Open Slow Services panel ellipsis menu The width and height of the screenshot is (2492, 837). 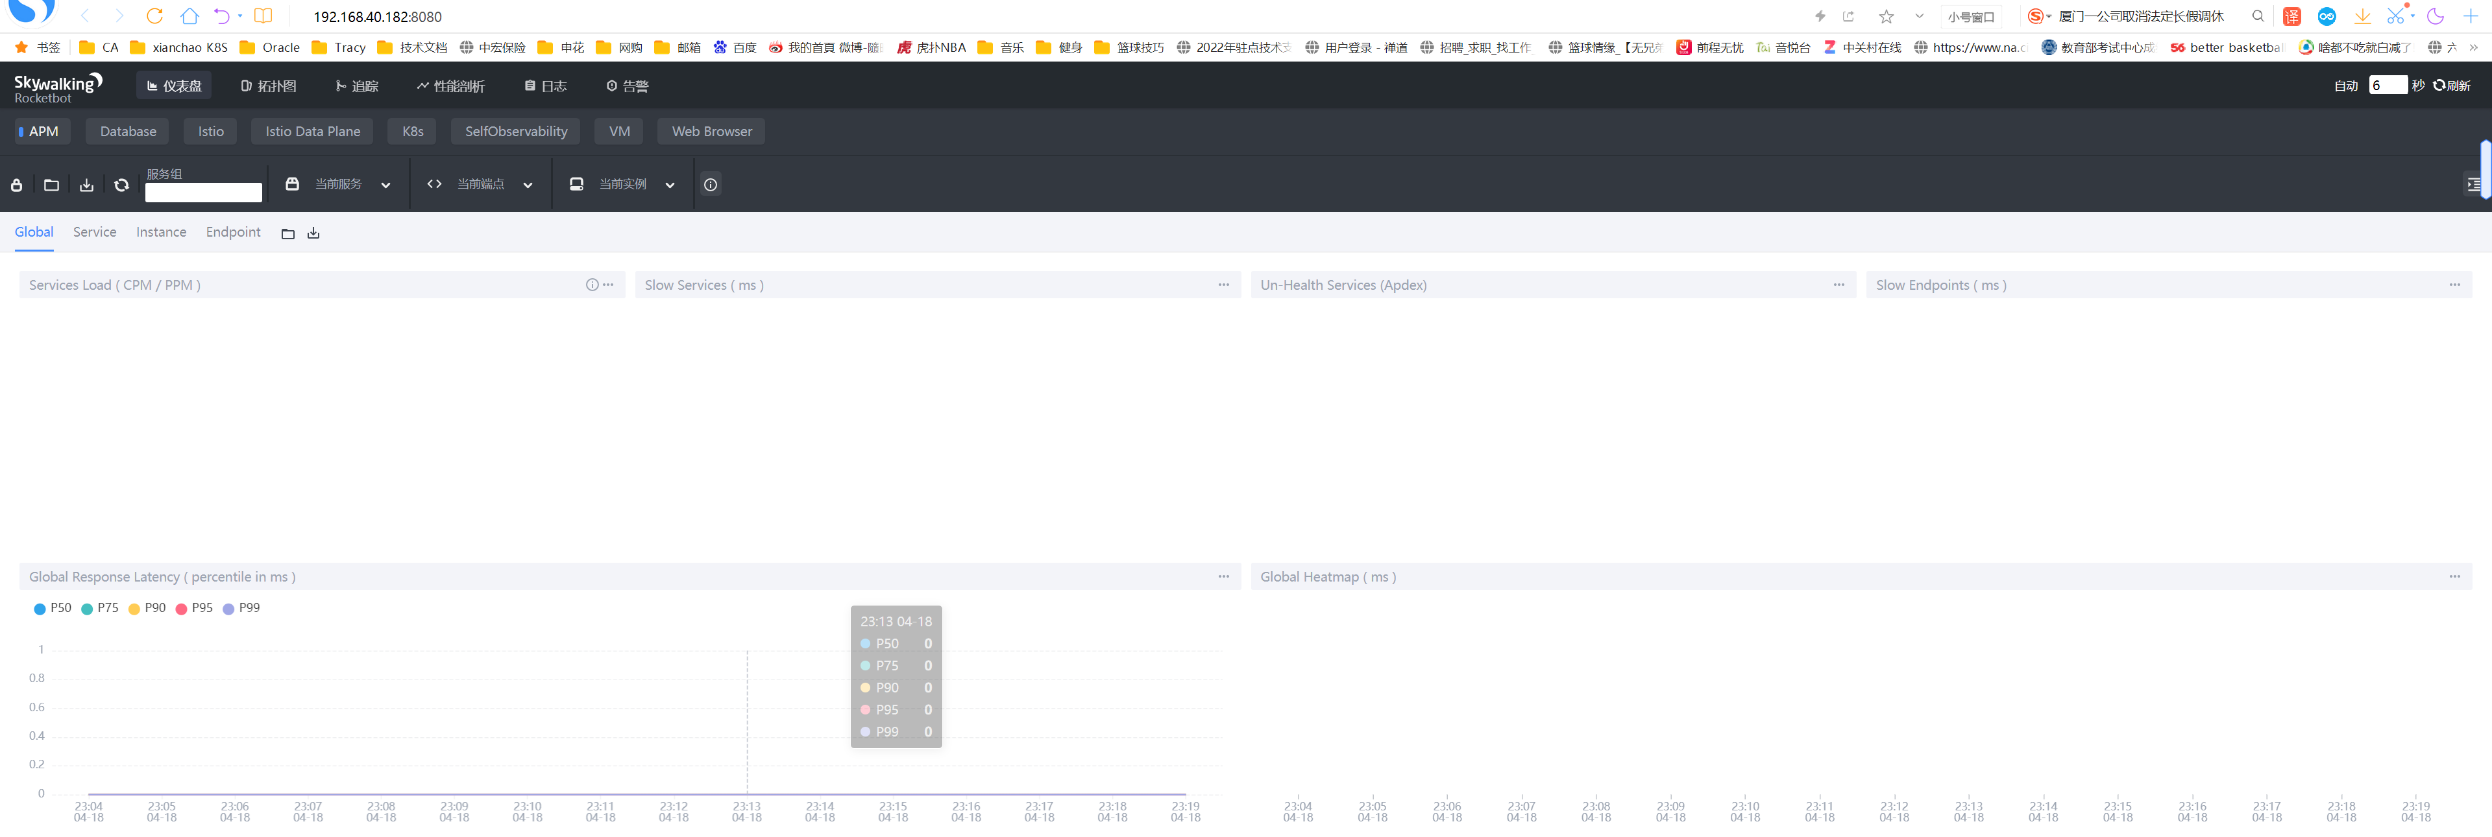point(1223,284)
